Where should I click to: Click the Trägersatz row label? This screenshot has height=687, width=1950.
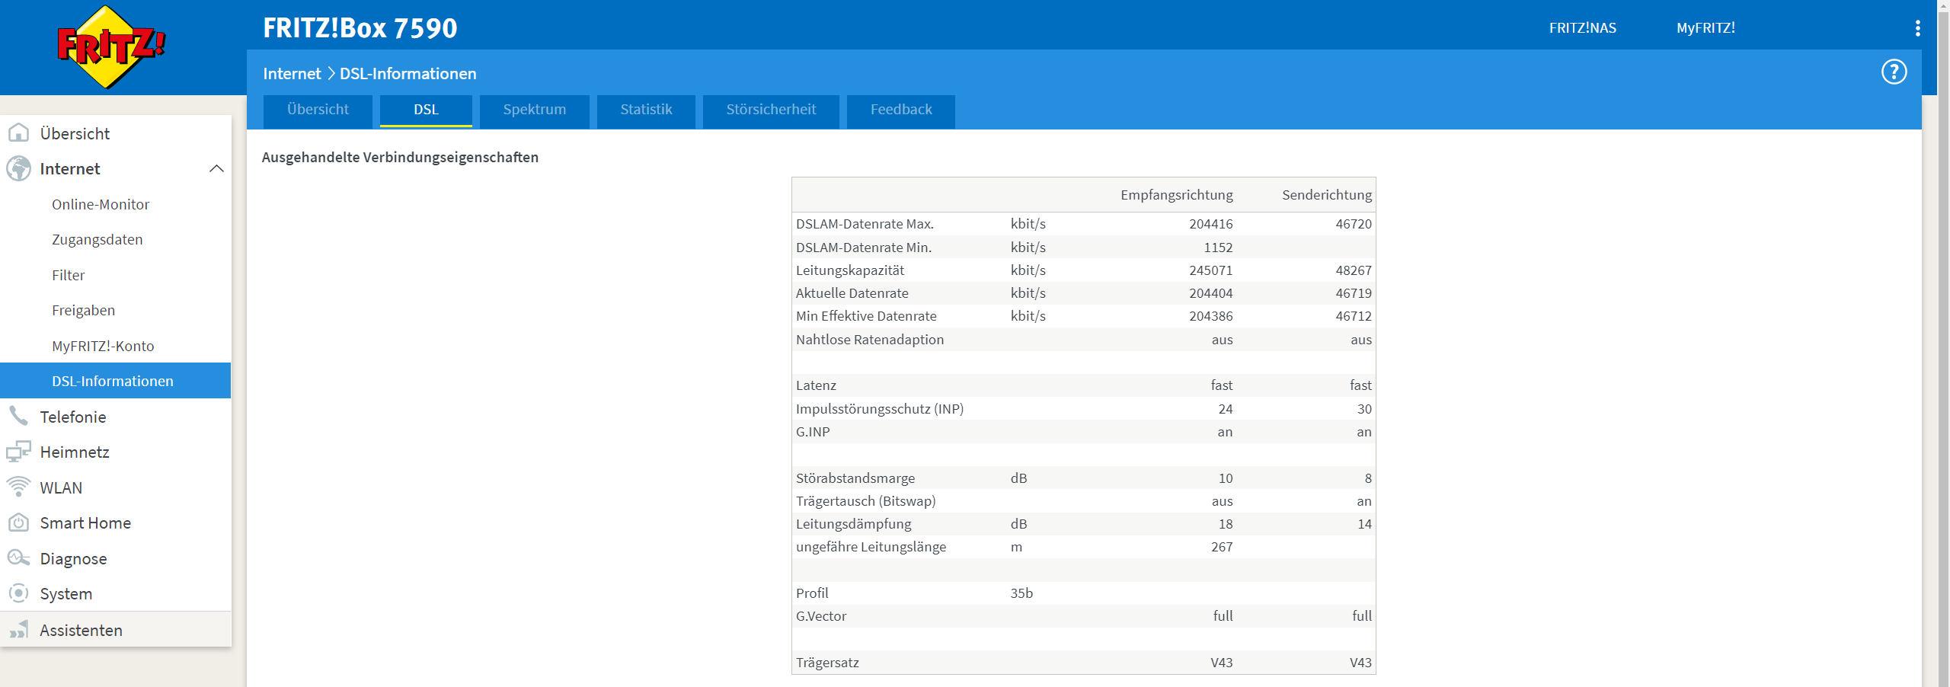coord(827,663)
